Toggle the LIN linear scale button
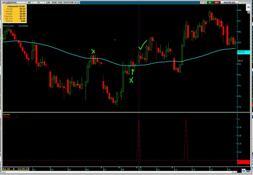Screen dimensions: 253x175 (x=48, y=3)
